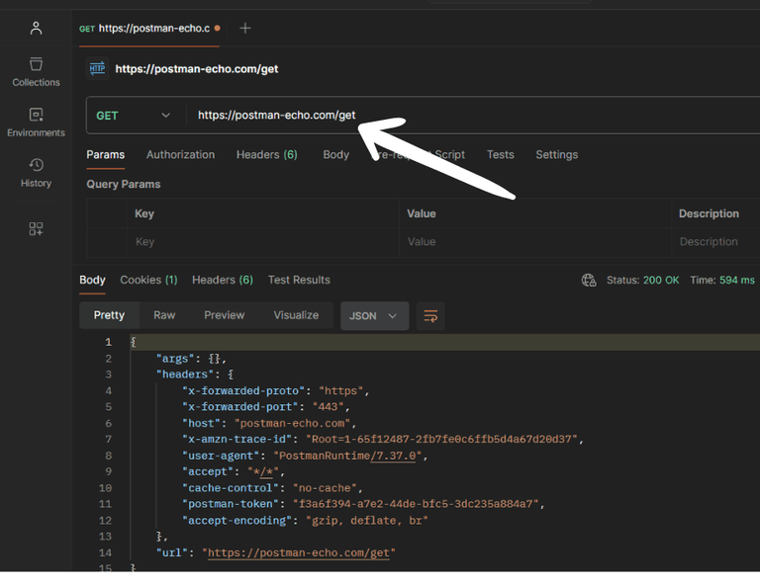Expand the GET method dropdown
The image size is (760, 584).
point(134,116)
